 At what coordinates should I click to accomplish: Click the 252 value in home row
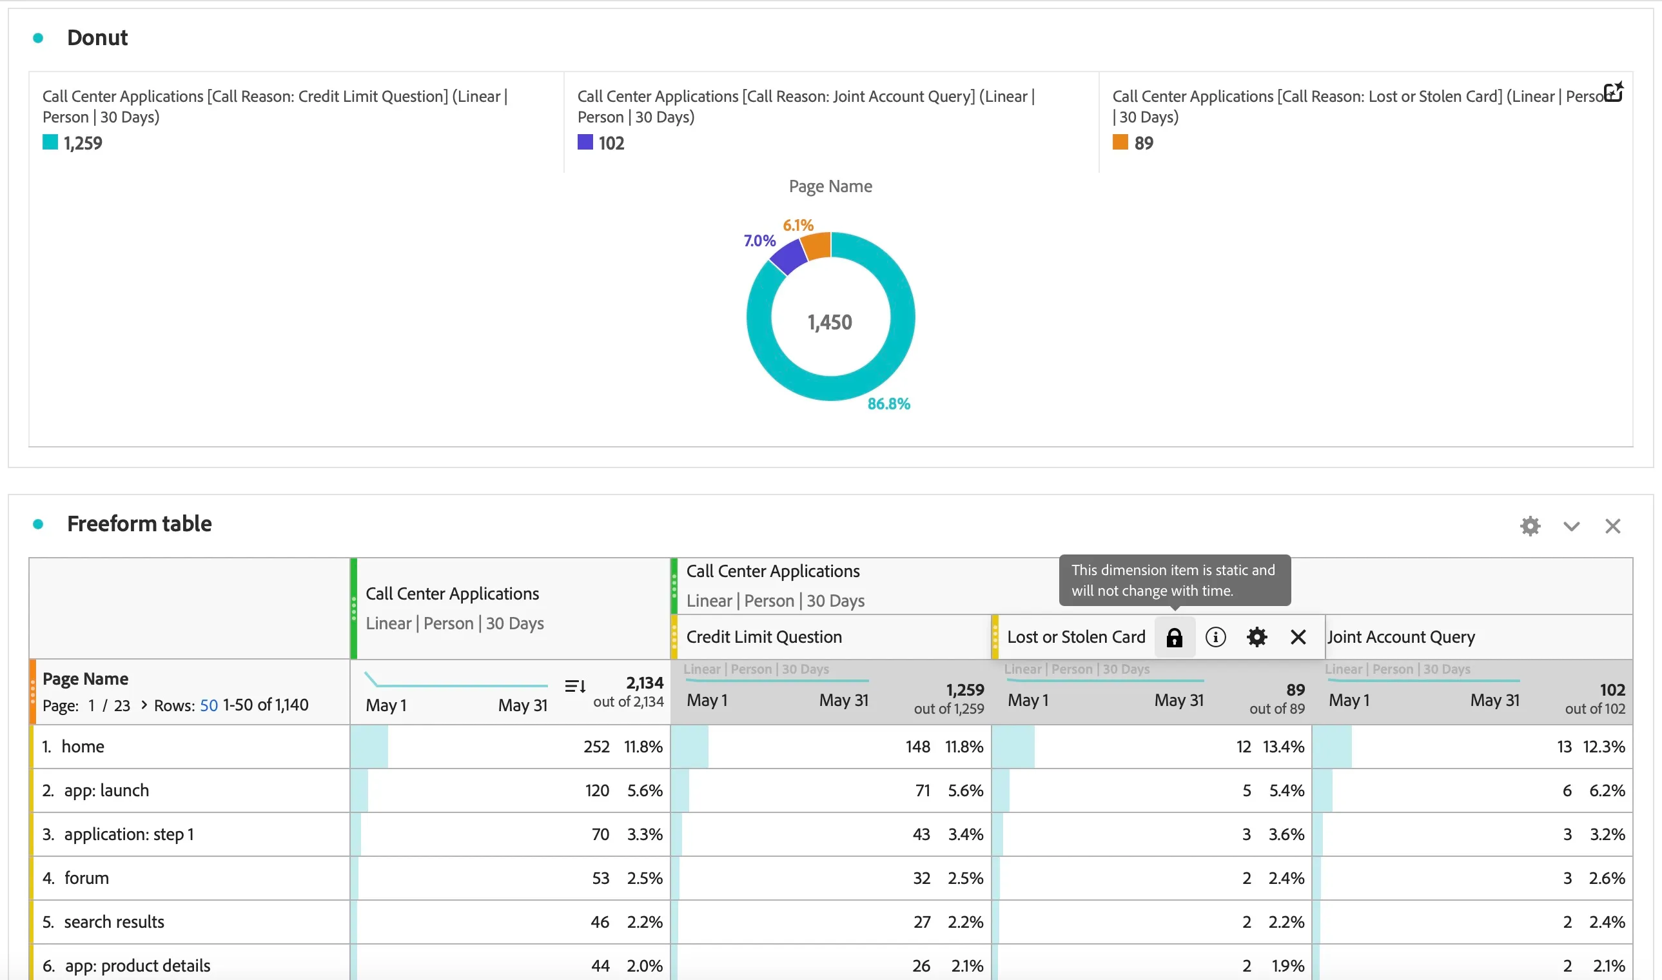point(596,747)
